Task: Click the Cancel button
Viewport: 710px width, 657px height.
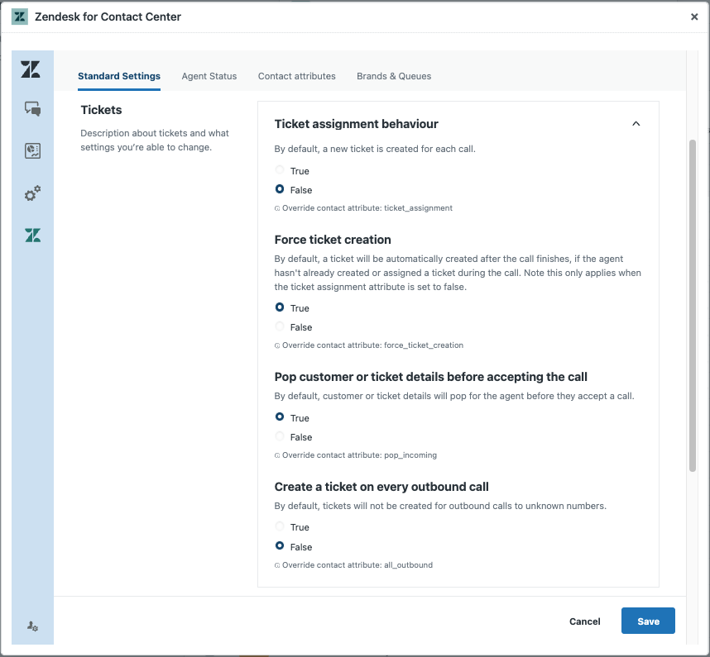Action: [584, 621]
